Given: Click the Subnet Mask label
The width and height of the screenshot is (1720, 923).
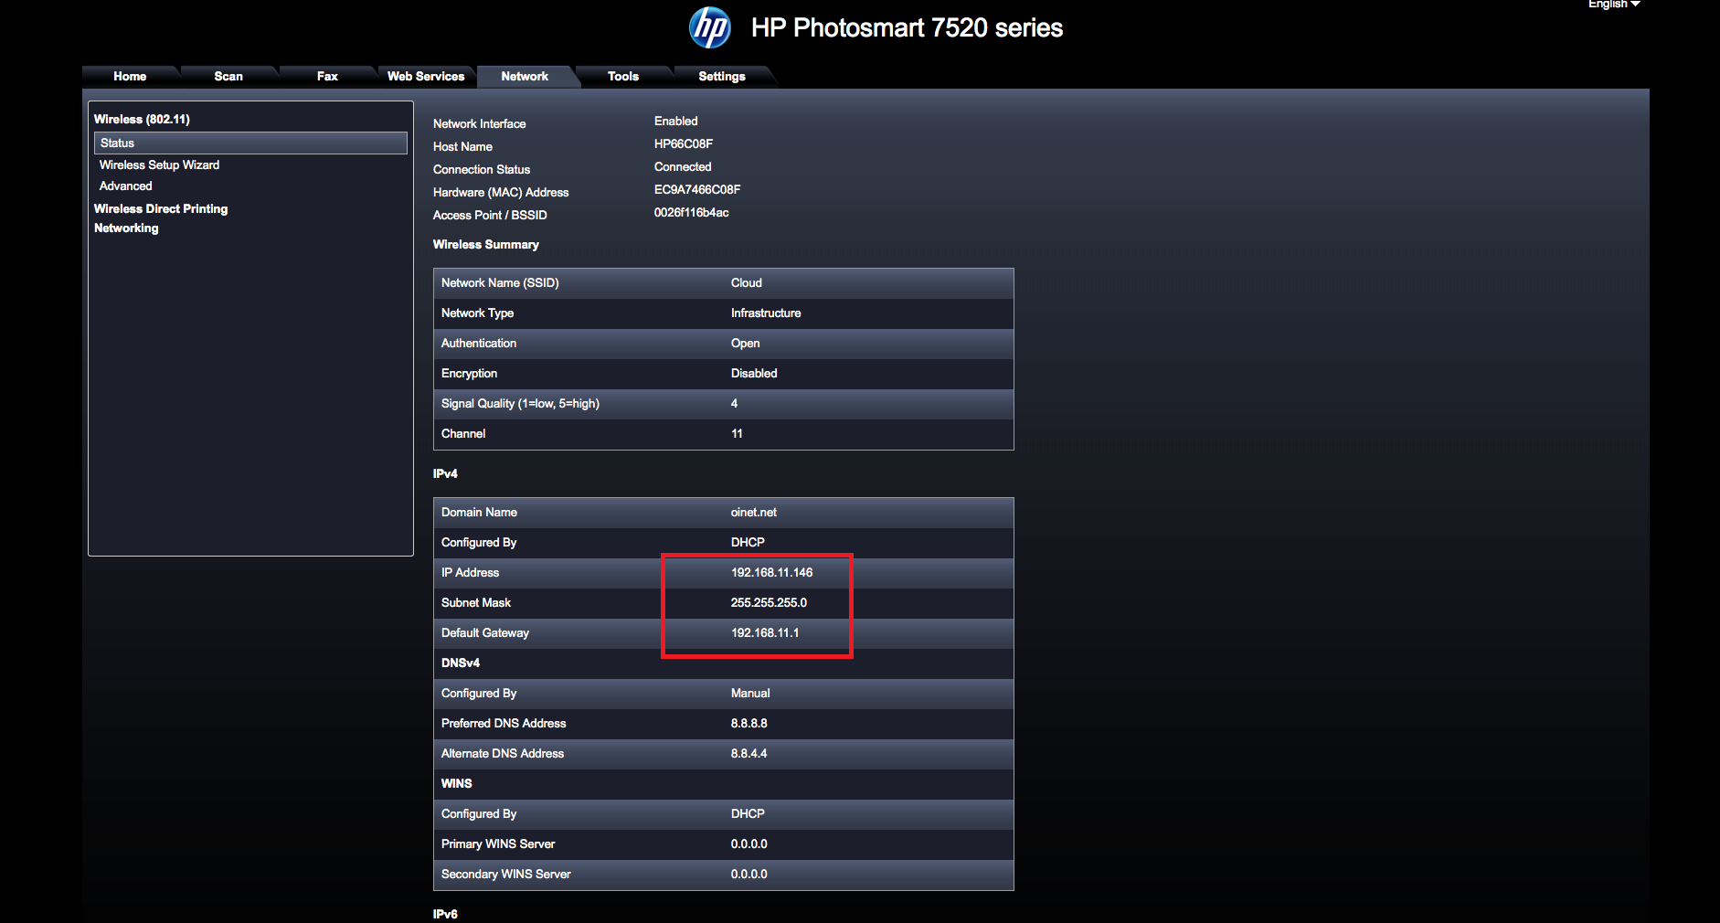Looking at the screenshot, I should (x=476, y=603).
